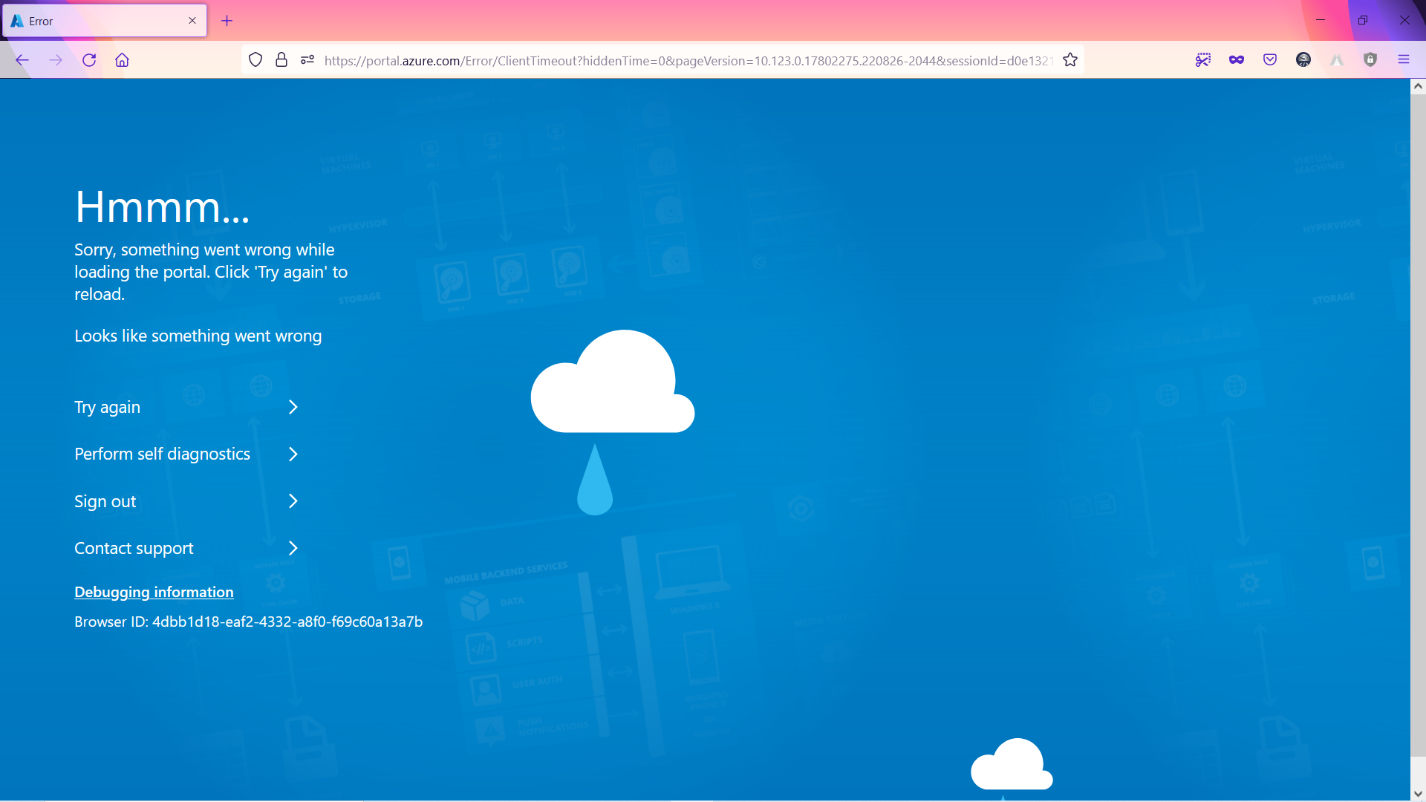Image resolution: width=1426 pixels, height=802 pixels.
Task: Bookmark this page with the star icon
Action: (x=1070, y=60)
